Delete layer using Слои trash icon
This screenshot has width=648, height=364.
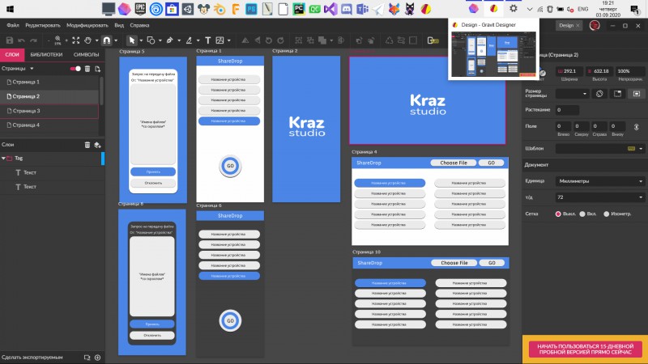(87, 145)
